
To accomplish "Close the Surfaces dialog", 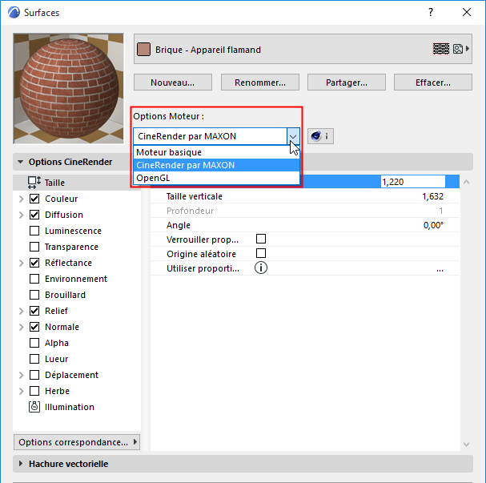I will pos(467,12).
